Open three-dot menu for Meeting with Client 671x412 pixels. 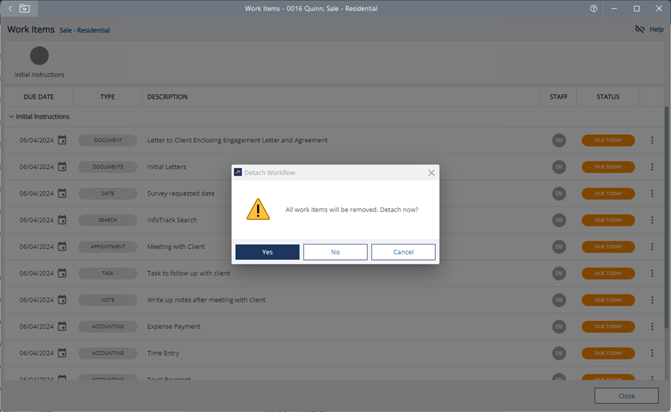coord(652,247)
